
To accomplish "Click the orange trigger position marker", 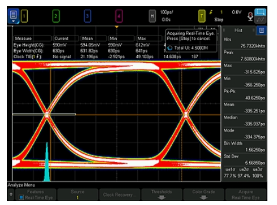I will [117, 27].
